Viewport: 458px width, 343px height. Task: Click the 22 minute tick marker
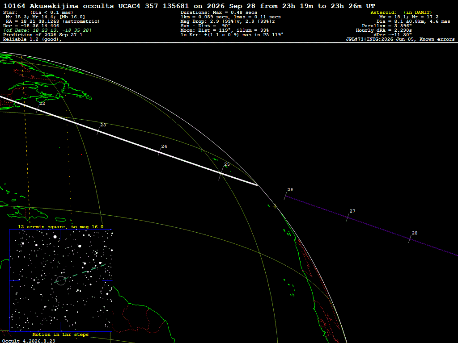point(38,109)
